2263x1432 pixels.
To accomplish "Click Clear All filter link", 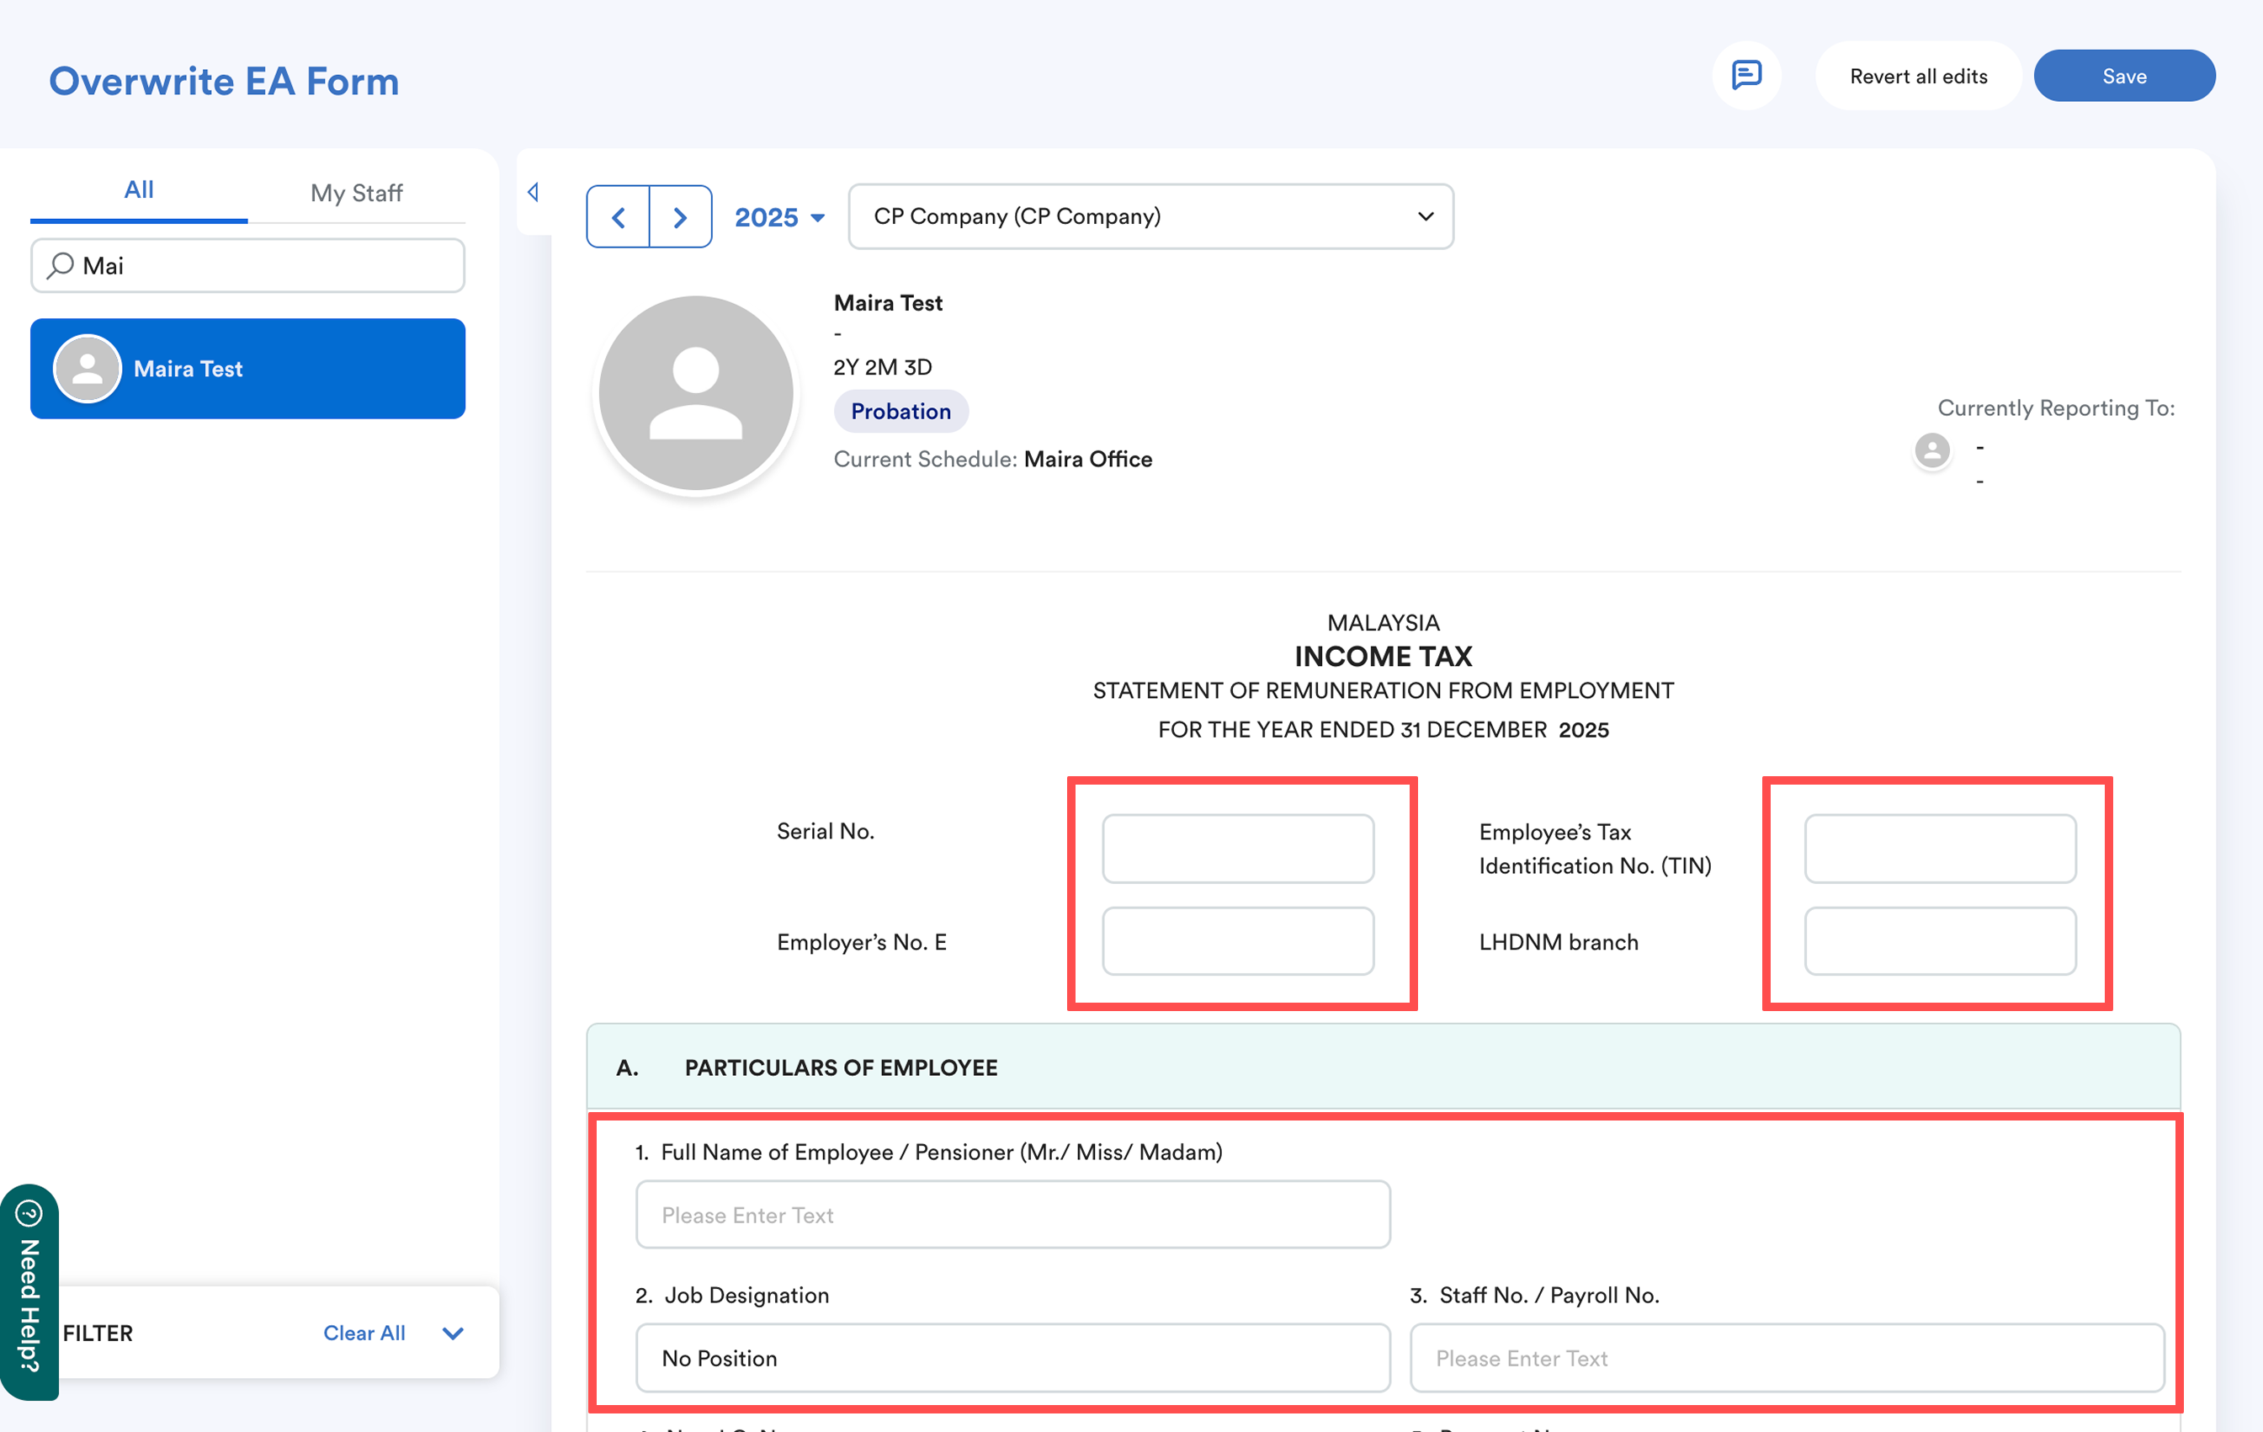I will pyautogui.click(x=364, y=1333).
